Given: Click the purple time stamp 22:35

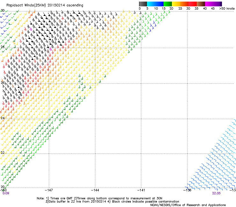Looking at the screenshot, I should (x=217, y=193).
